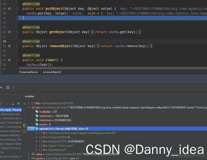Viewport: 207px width, 160px height.
Task: Click the PerpetualCache breadcrumb
Action: 28,72
